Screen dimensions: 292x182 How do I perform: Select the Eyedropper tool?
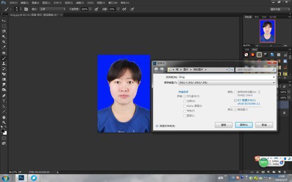tap(4, 47)
